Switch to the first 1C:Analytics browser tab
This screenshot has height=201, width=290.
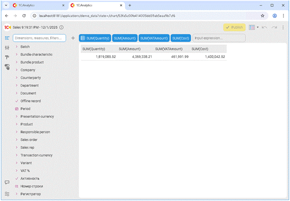(x=37, y=5)
